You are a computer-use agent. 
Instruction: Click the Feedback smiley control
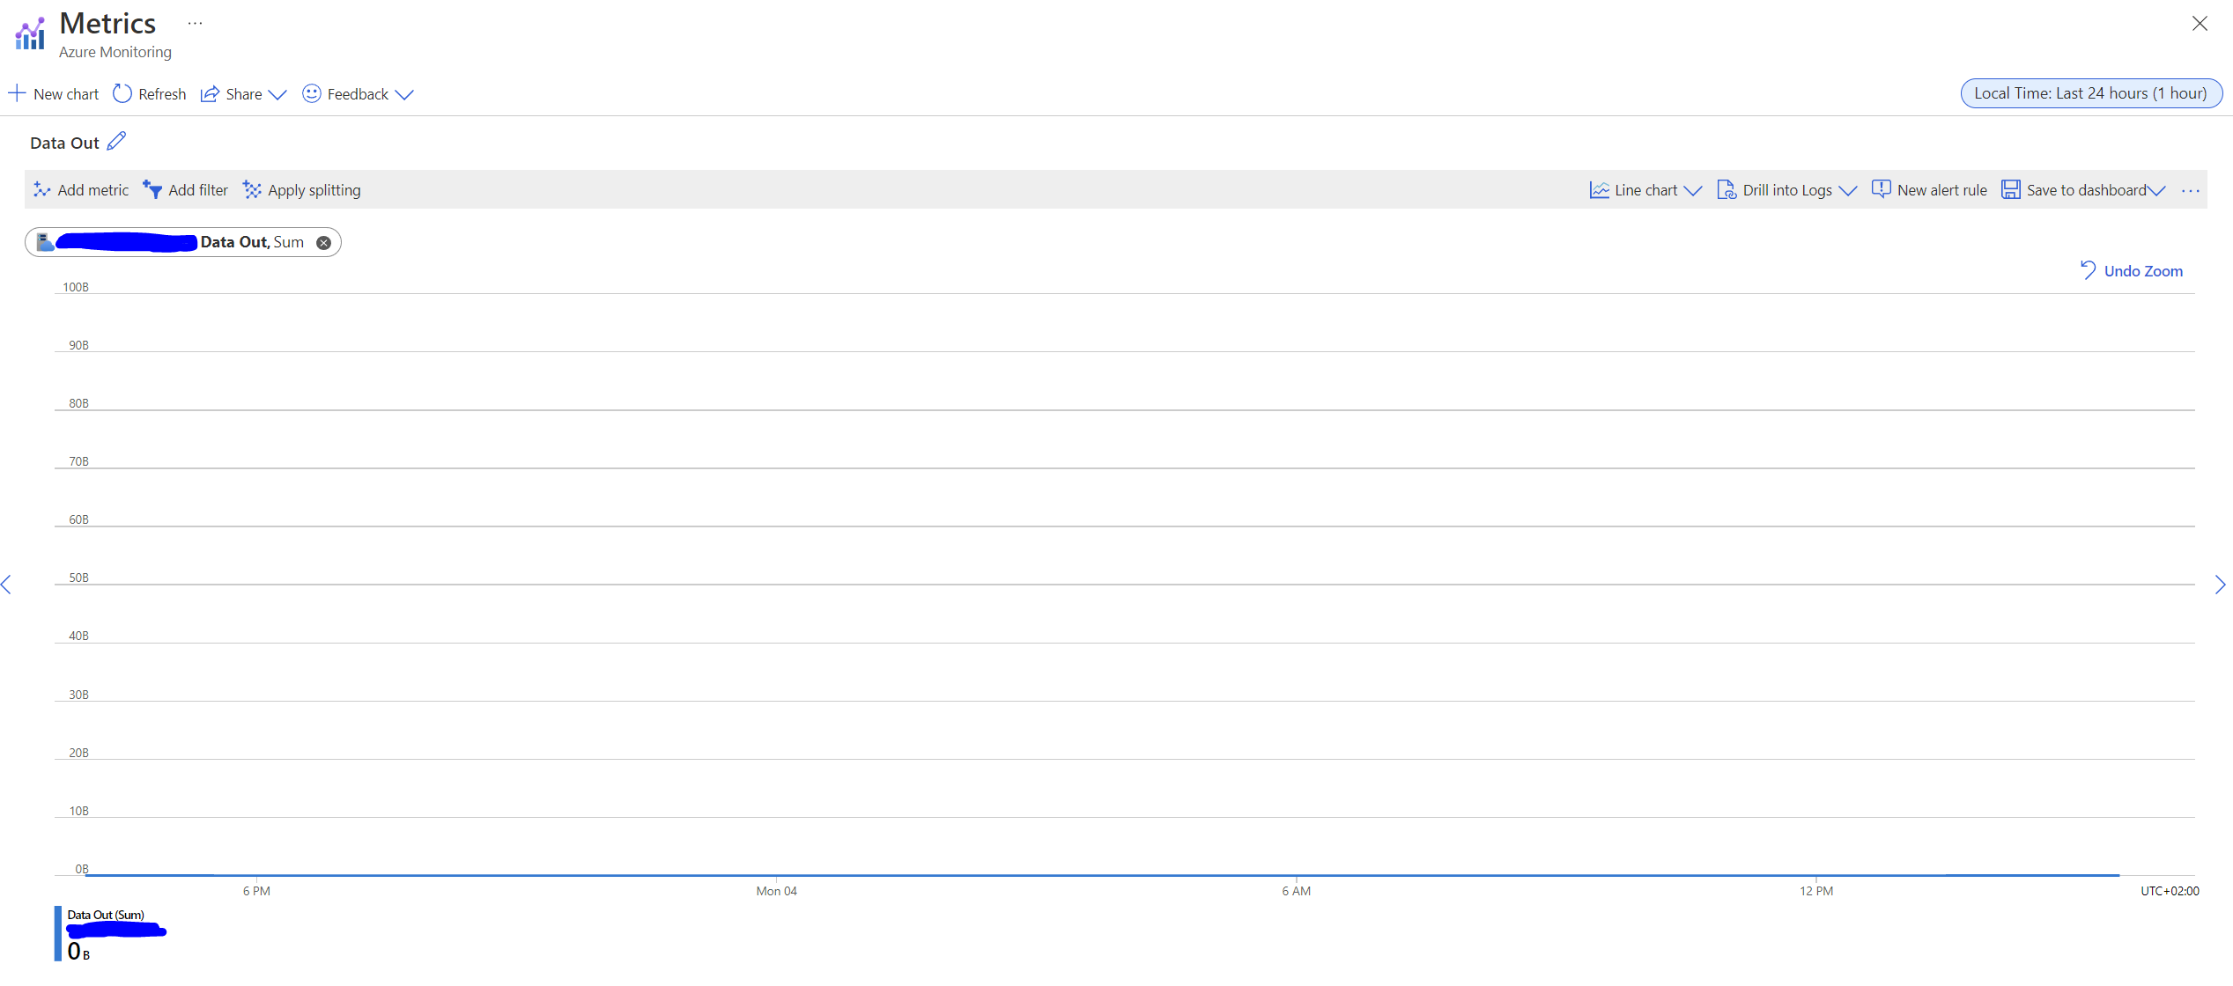point(311,93)
